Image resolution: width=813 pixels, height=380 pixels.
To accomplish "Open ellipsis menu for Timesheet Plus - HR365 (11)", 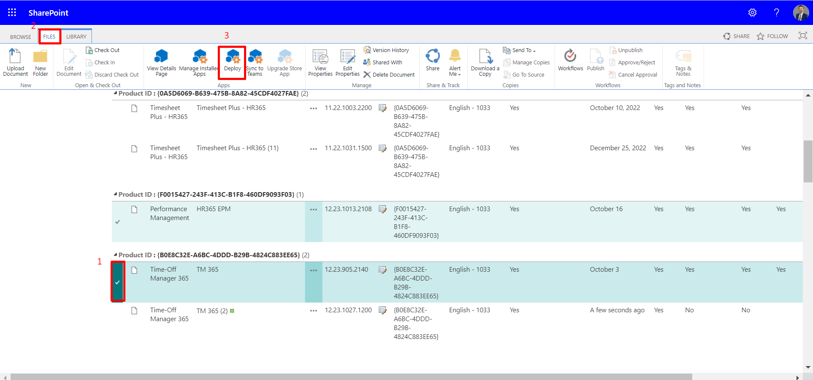I will click(x=314, y=149).
